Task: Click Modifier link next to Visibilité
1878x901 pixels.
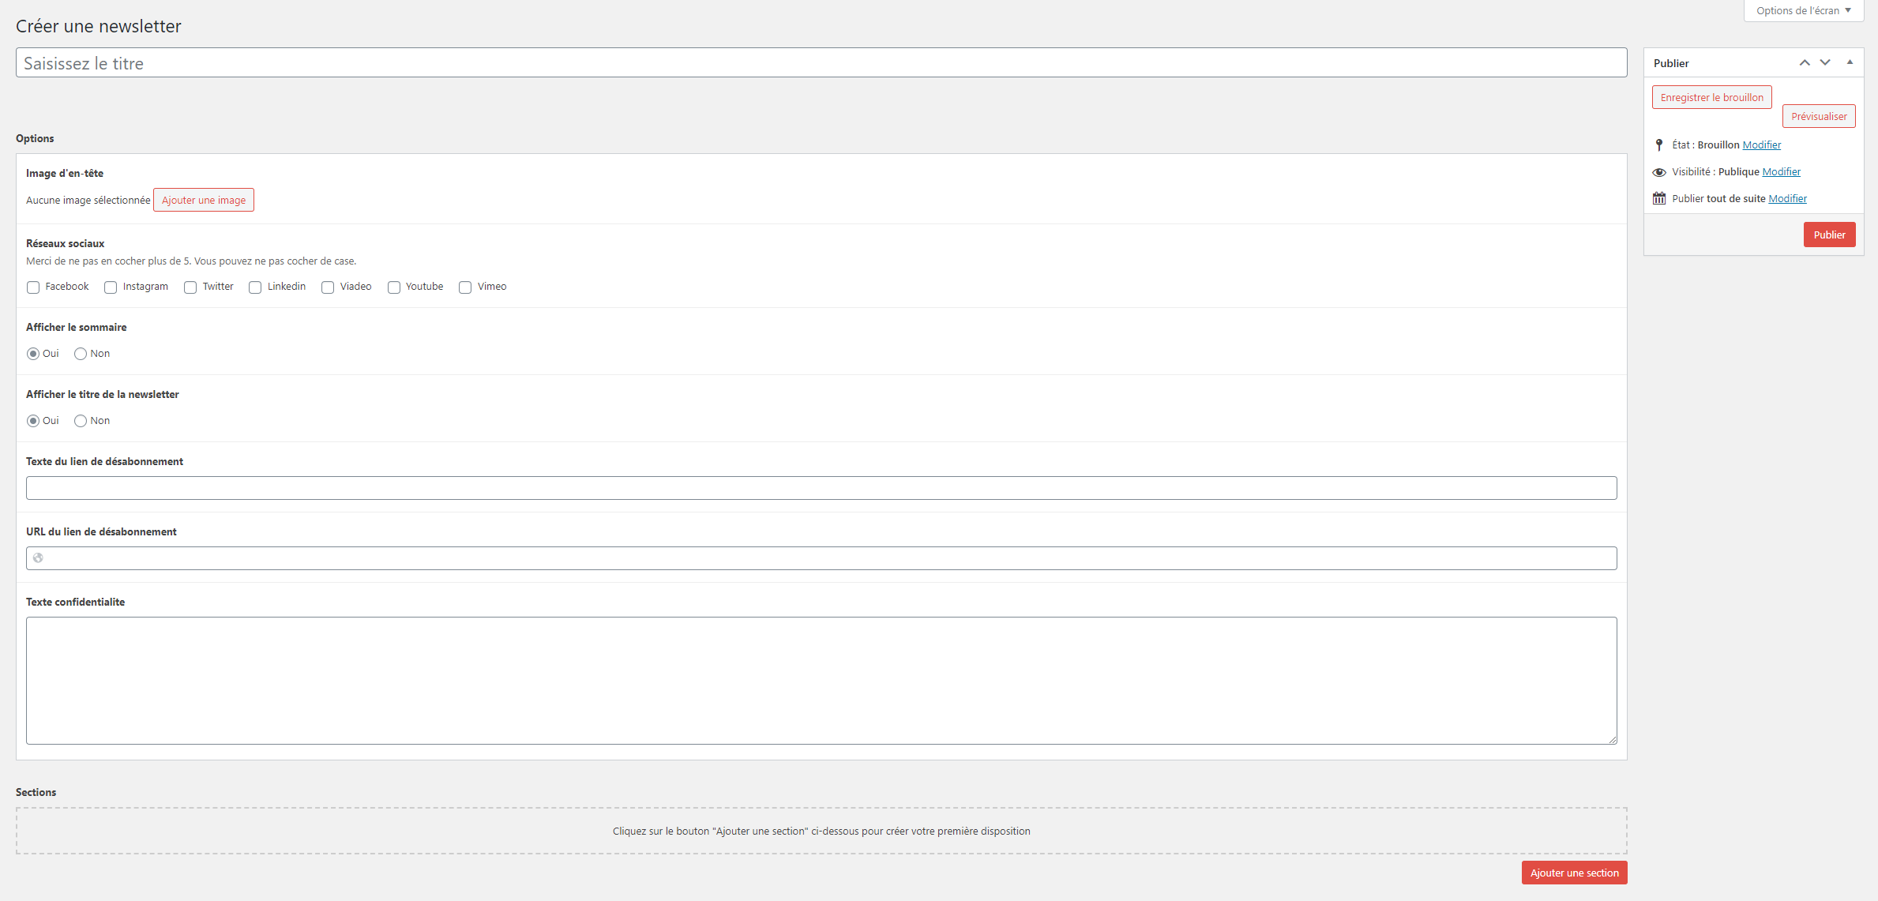Action: [x=1781, y=172]
